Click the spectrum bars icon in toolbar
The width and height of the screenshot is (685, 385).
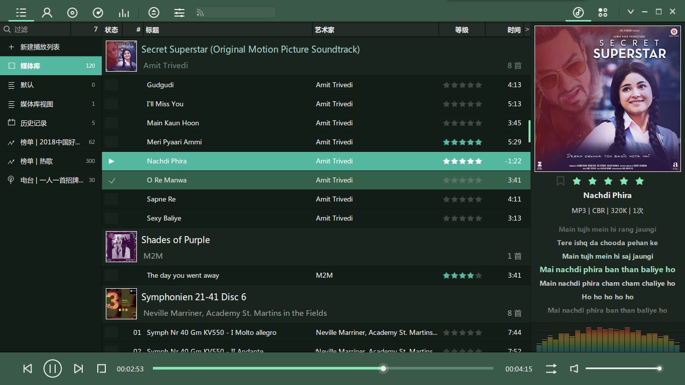[124, 13]
